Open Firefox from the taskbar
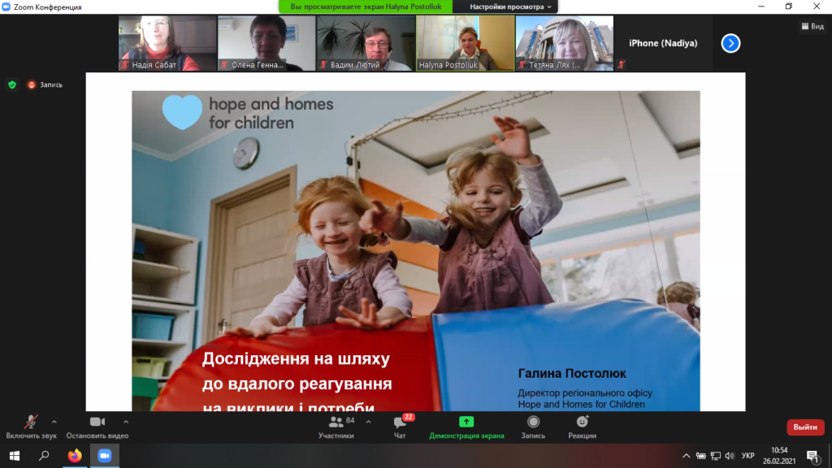Viewport: 832px width, 468px height. 75,456
